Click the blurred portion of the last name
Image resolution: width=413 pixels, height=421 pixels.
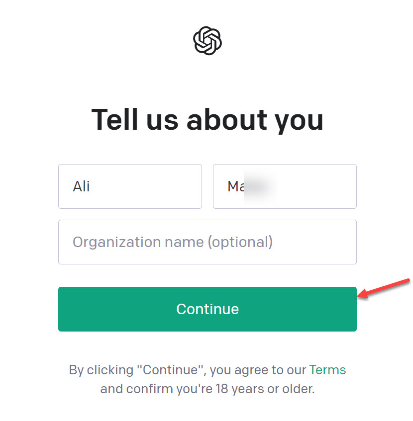[x=260, y=186]
